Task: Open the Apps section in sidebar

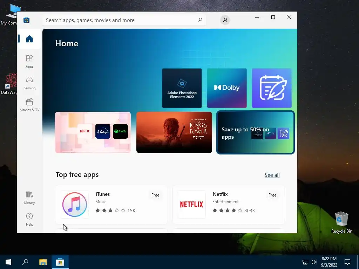Action: pyautogui.click(x=29, y=61)
